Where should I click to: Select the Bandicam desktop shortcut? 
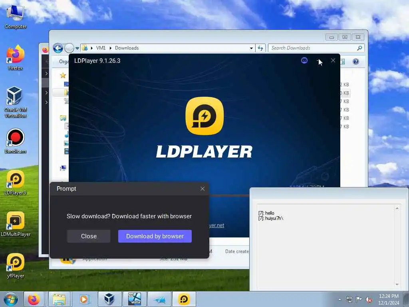click(15, 141)
